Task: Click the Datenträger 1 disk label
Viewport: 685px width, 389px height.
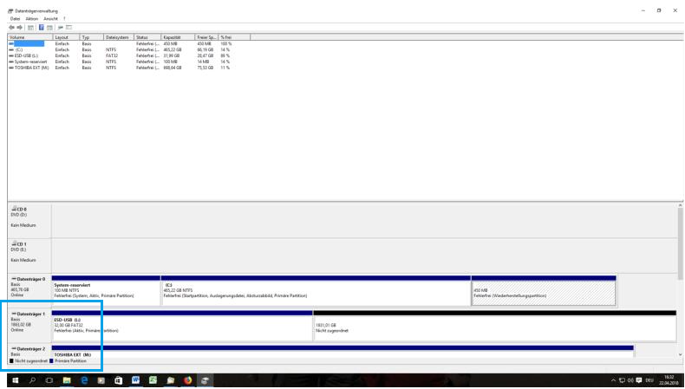Action: pyautogui.click(x=29, y=325)
